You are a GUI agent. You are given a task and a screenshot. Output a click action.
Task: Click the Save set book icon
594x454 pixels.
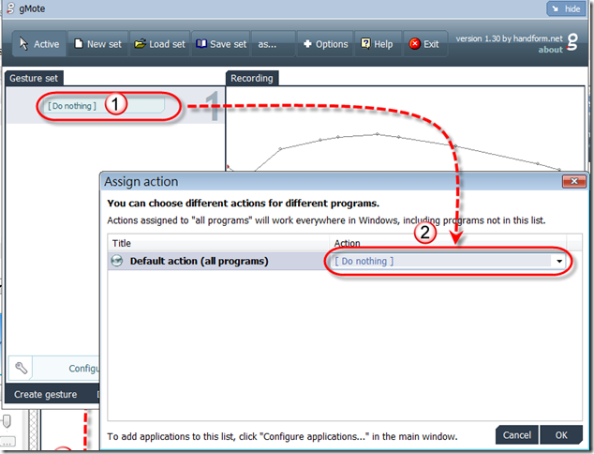tap(201, 43)
